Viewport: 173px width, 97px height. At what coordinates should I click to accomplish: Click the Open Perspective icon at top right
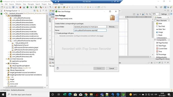point(161,7)
